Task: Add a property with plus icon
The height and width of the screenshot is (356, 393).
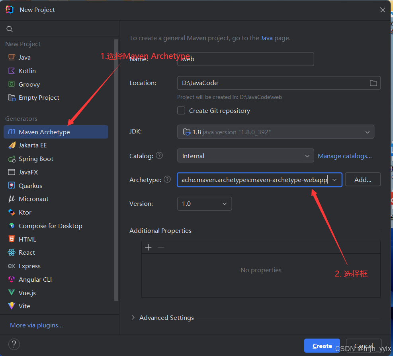Action: tap(149, 248)
